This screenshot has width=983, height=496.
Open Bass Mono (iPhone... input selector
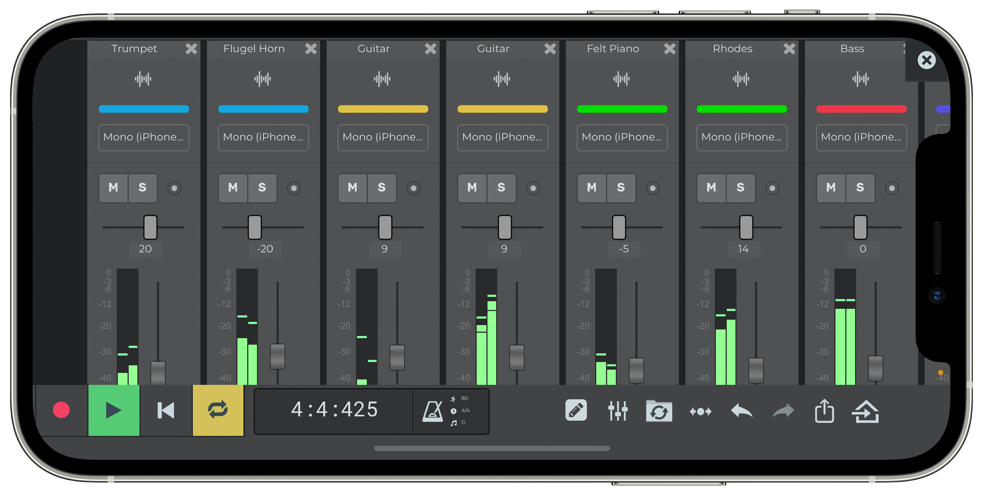pyautogui.click(x=861, y=137)
